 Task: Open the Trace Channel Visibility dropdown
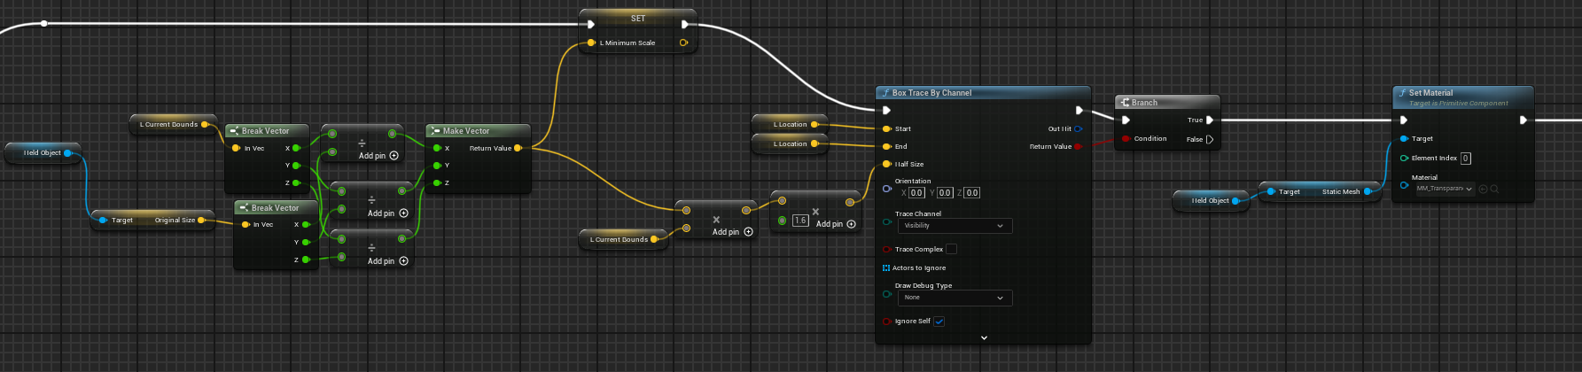click(x=954, y=226)
